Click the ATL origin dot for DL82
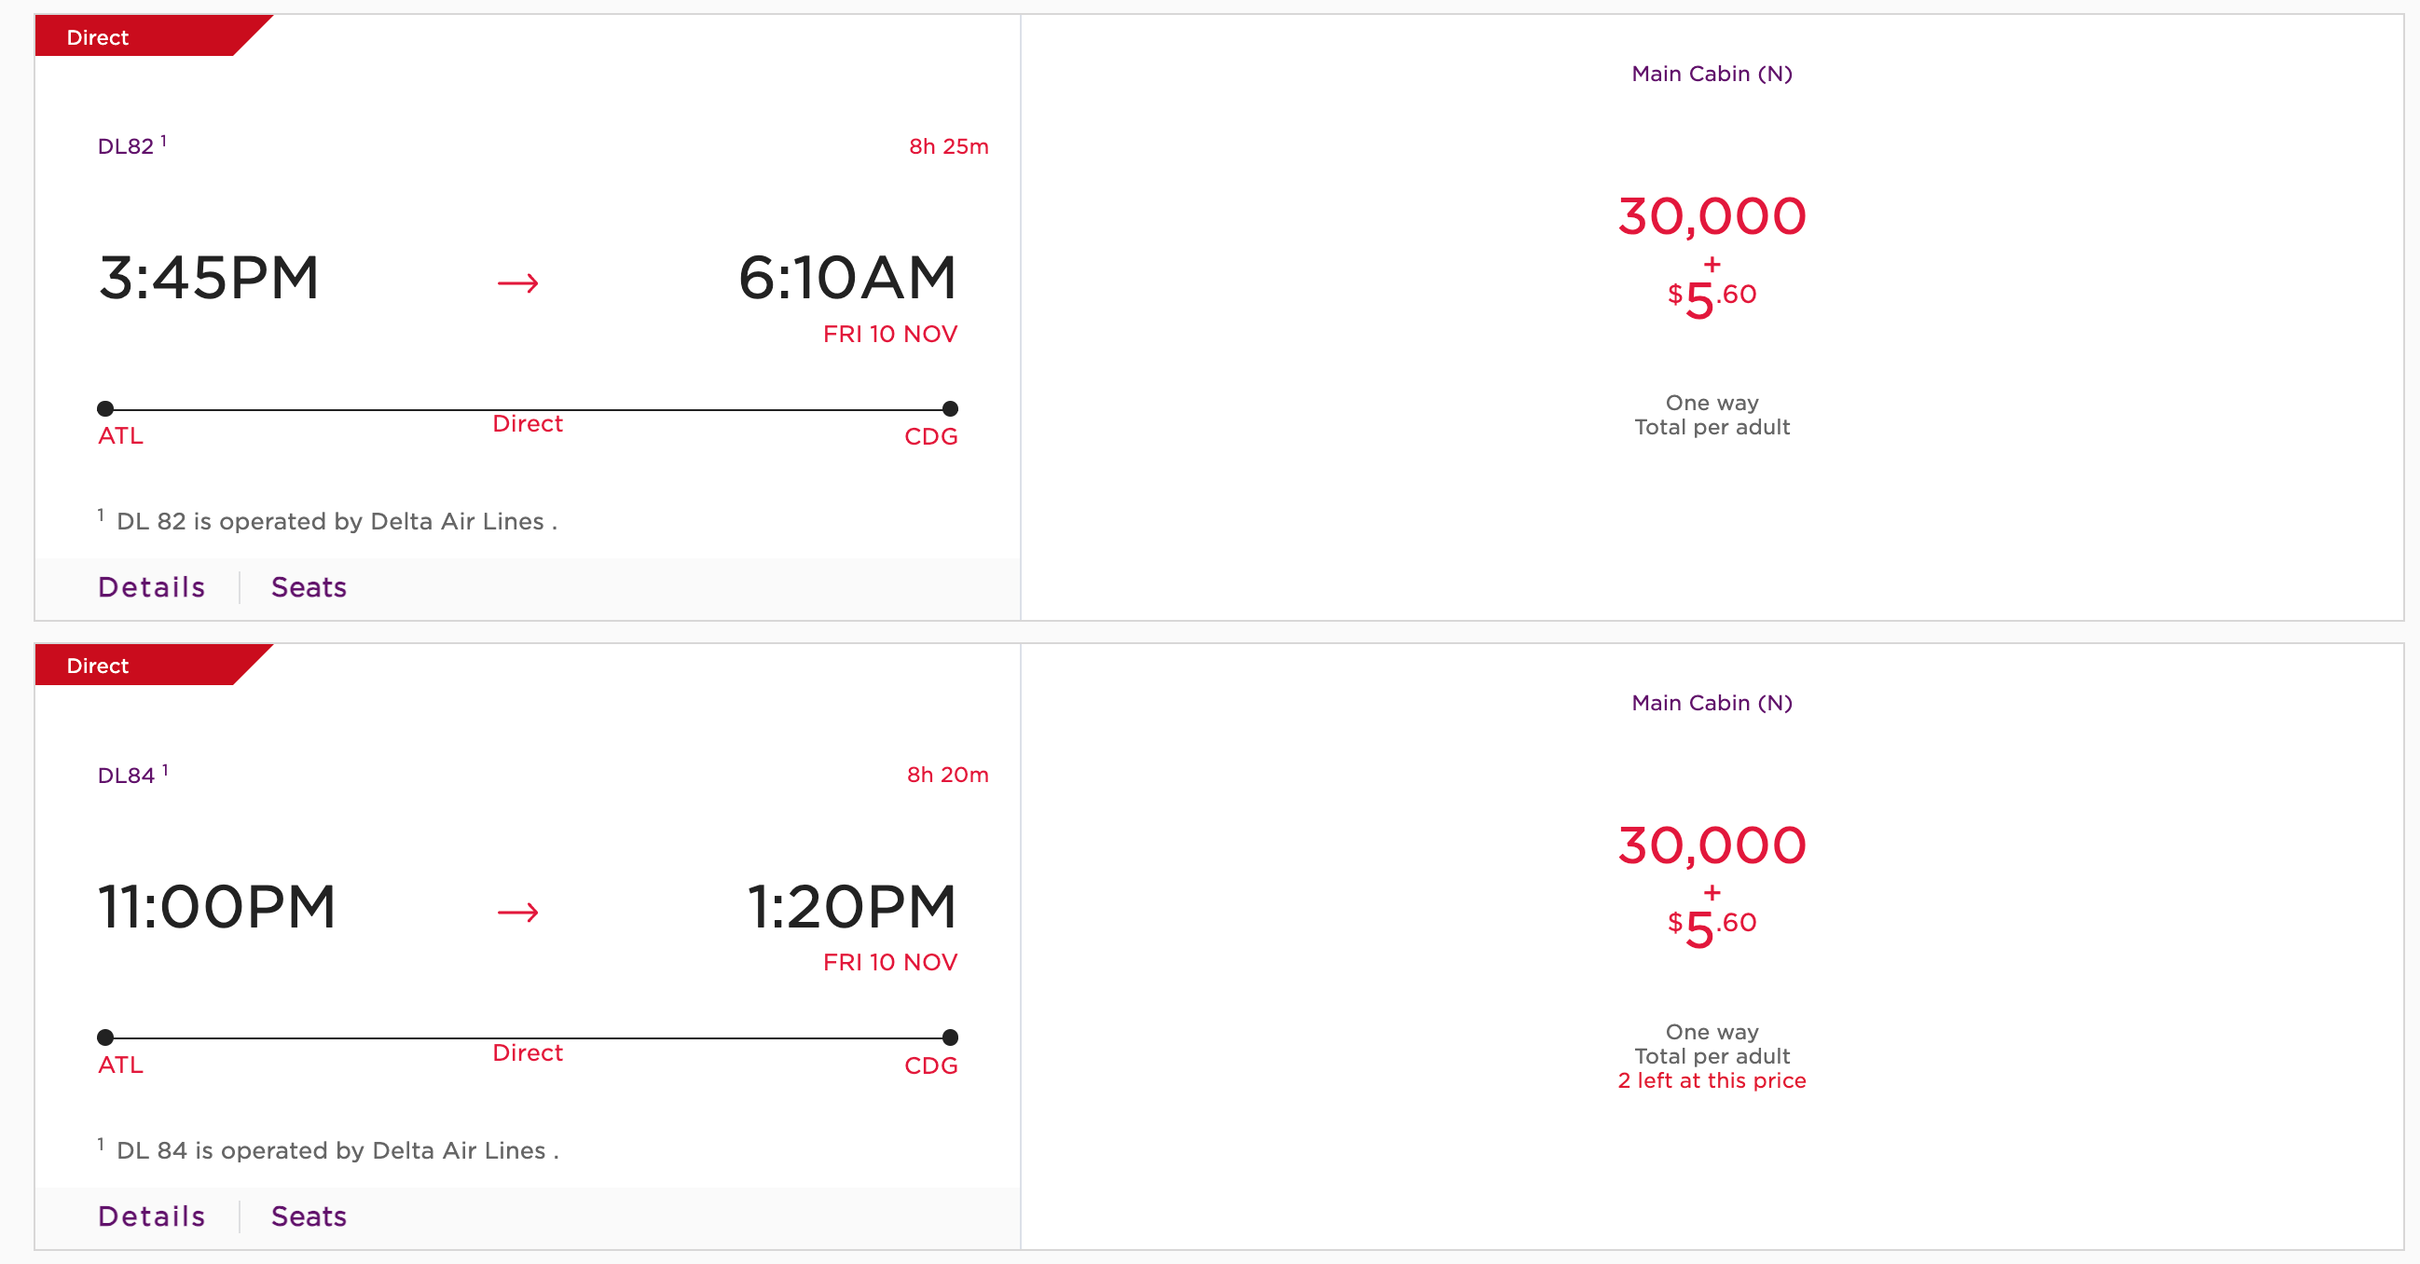 tap(105, 408)
